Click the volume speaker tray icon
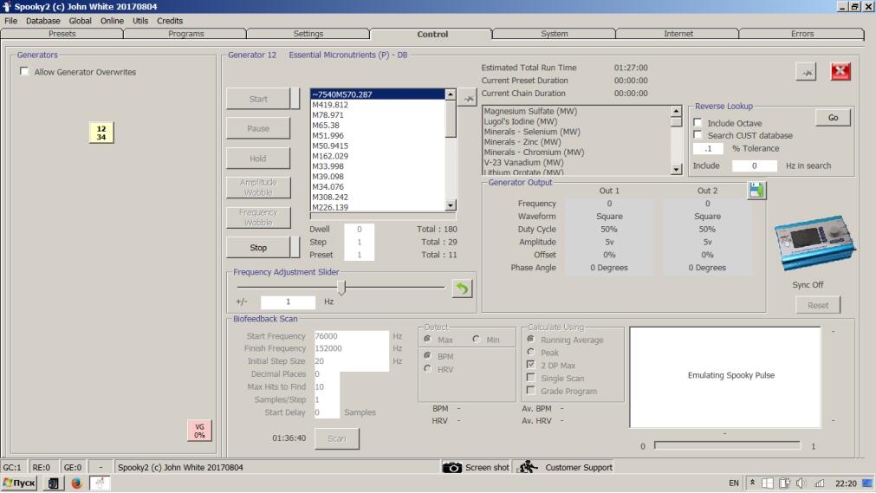Image resolution: width=876 pixels, height=493 pixels. point(801,483)
